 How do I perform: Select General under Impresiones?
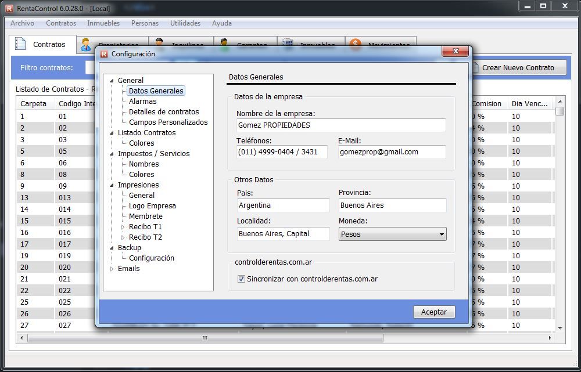click(x=142, y=195)
